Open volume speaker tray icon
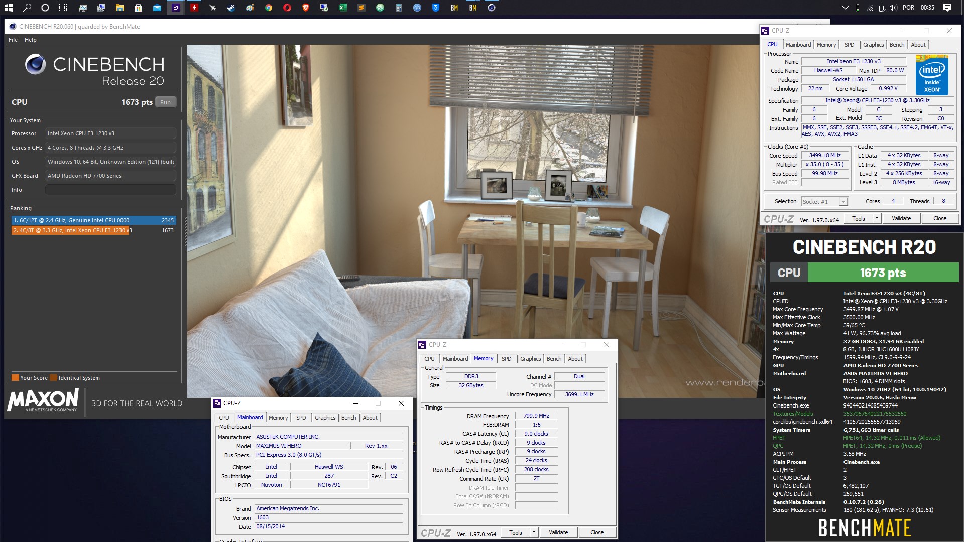Screen dimensions: 964x542 pyautogui.click(x=893, y=8)
